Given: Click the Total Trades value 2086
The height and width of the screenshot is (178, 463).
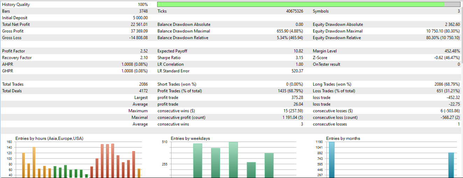Looking at the screenshot, I should click(143, 84).
